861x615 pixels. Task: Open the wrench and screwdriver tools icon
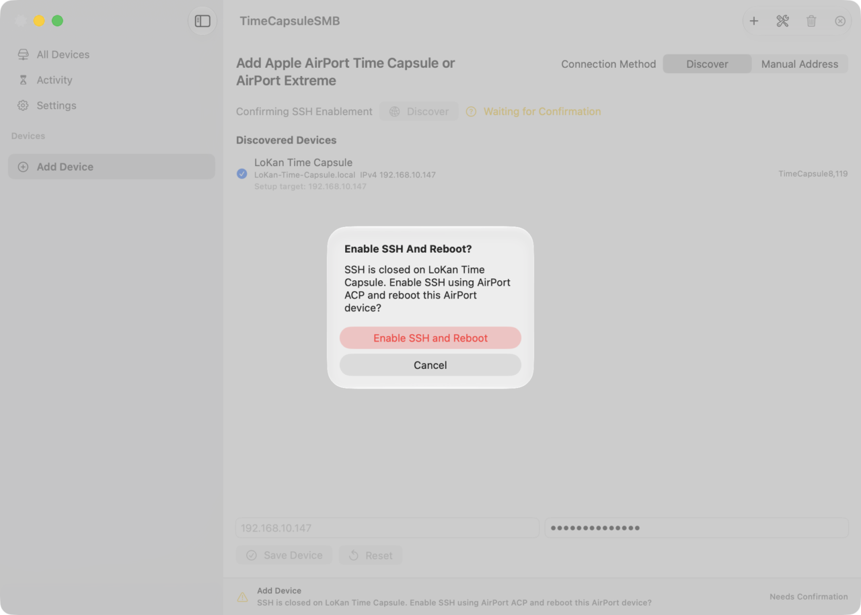point(782,21)
